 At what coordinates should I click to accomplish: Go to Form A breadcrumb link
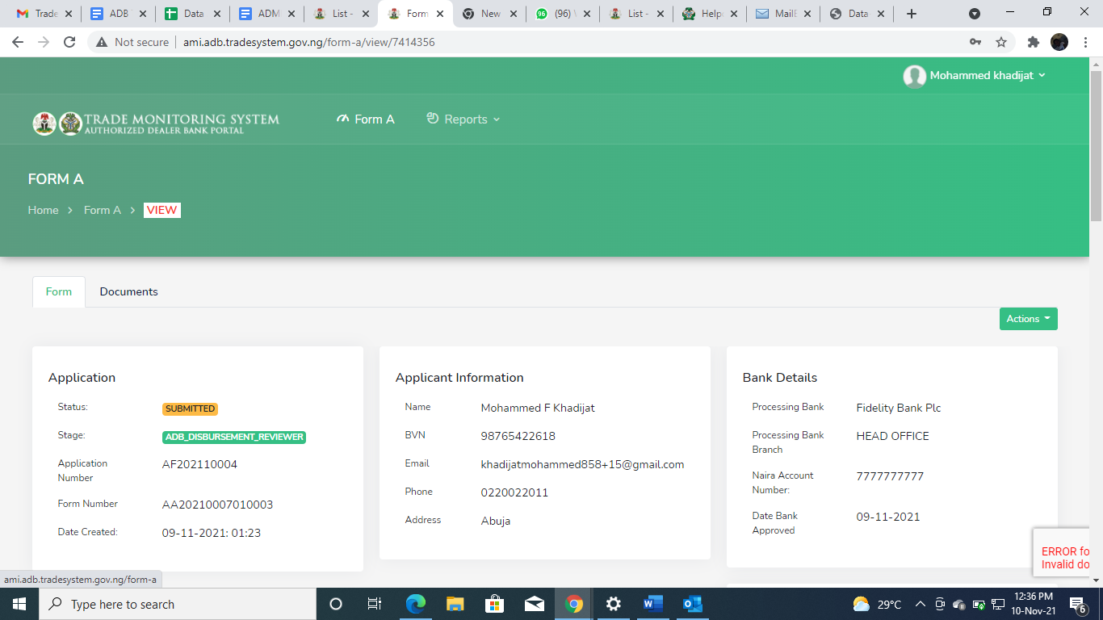point(103,210)
